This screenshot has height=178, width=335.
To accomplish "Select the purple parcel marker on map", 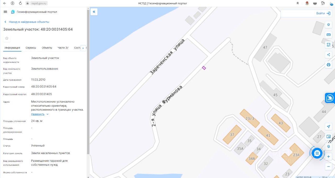I will (x=204, y=68).
